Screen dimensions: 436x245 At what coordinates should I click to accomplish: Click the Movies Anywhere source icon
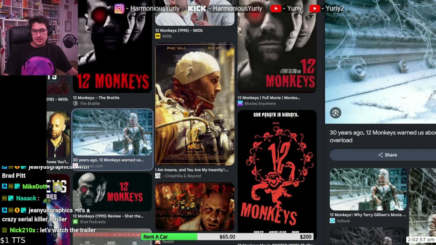pyautogui.click(x=240, y=103)
